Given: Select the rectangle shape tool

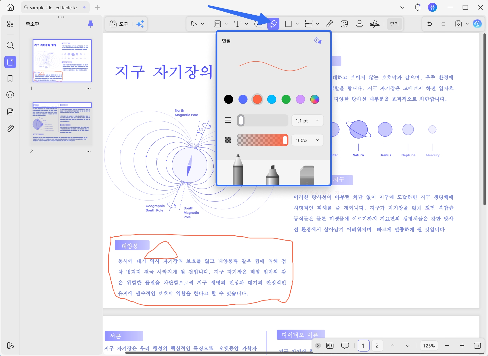Looking at the screenshot, I should pos(288,24).
